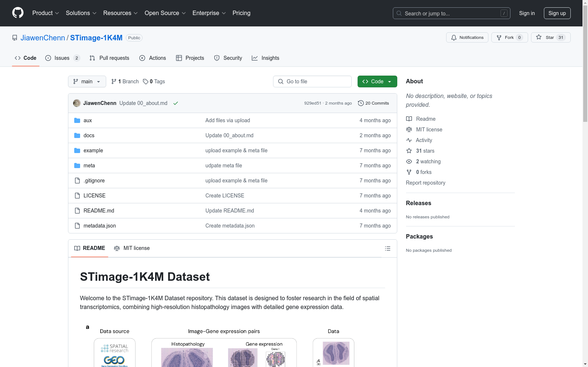Click the Search or jump to field

452,13
